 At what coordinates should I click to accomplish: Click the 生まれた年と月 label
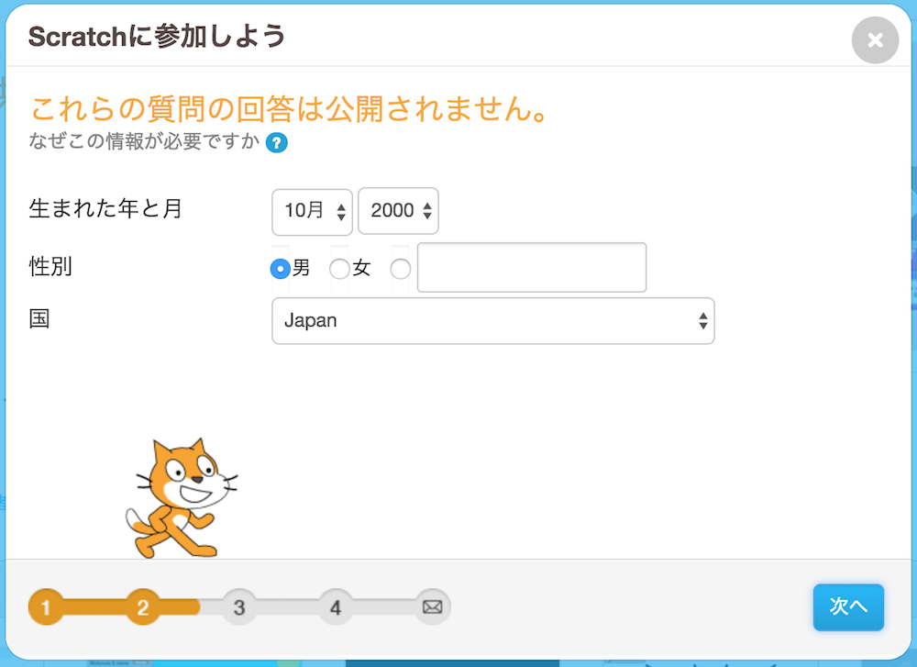(x=105, y=209)
